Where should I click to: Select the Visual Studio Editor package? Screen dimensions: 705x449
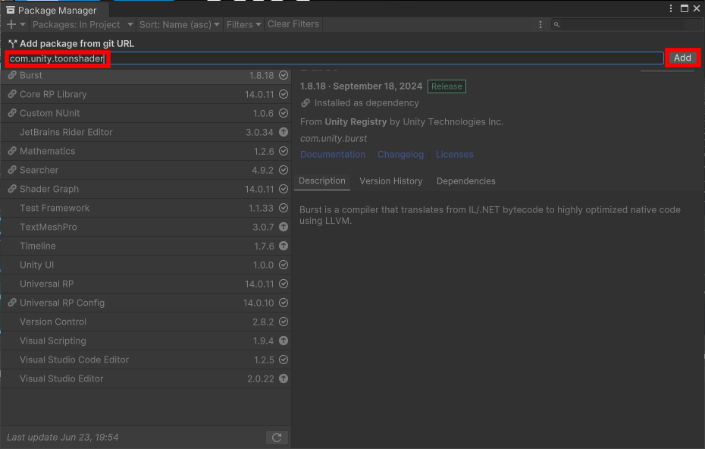(146, 378)
